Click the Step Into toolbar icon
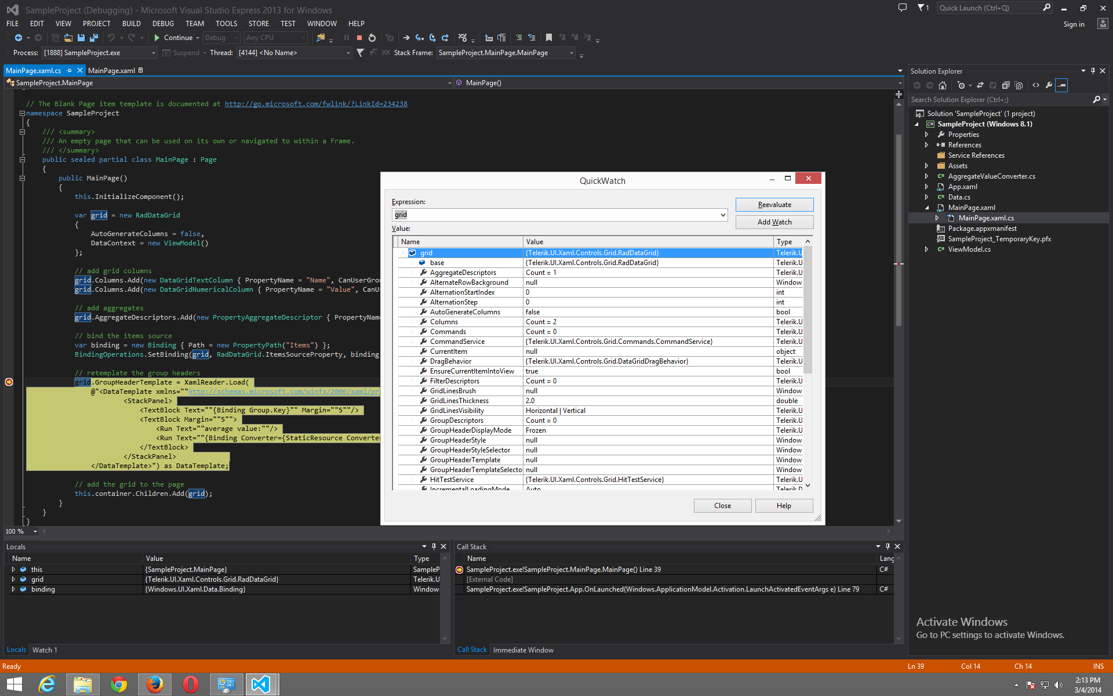1113x696 pixels. pyautogui.click(x=419, y=38)
